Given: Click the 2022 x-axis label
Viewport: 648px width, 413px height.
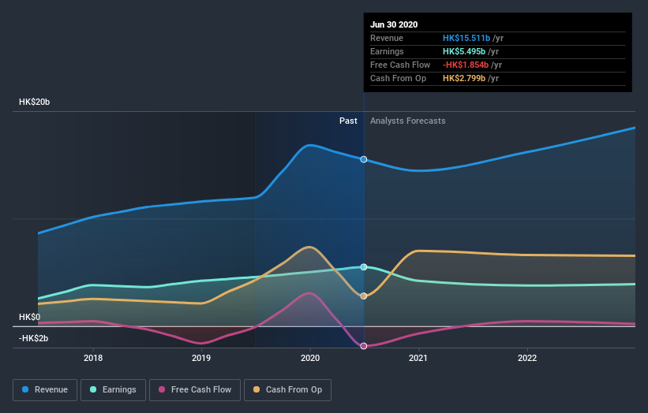Looking at the screenshot, I should click(x=527, y=358).
